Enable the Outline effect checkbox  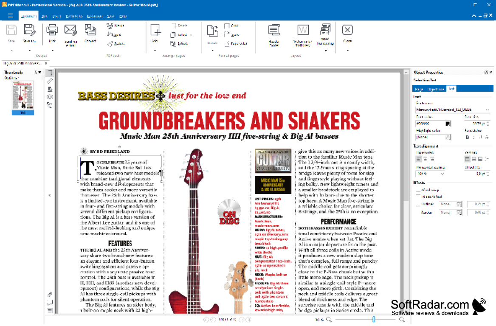pyautogui.click(x=418, y=204)
